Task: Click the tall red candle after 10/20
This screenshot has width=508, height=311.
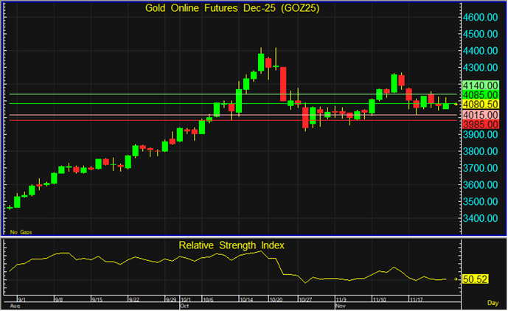Action: pos(283,83)
